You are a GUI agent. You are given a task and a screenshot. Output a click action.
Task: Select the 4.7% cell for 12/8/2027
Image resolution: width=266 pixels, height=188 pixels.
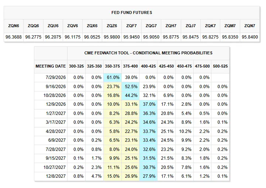(x=96, y=176)
